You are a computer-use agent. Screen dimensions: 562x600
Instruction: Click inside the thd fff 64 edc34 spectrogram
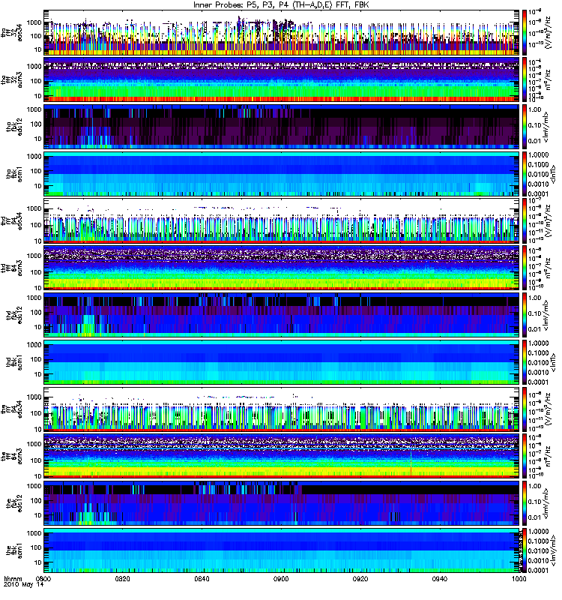pyautogui.click(x=281, y=220)
